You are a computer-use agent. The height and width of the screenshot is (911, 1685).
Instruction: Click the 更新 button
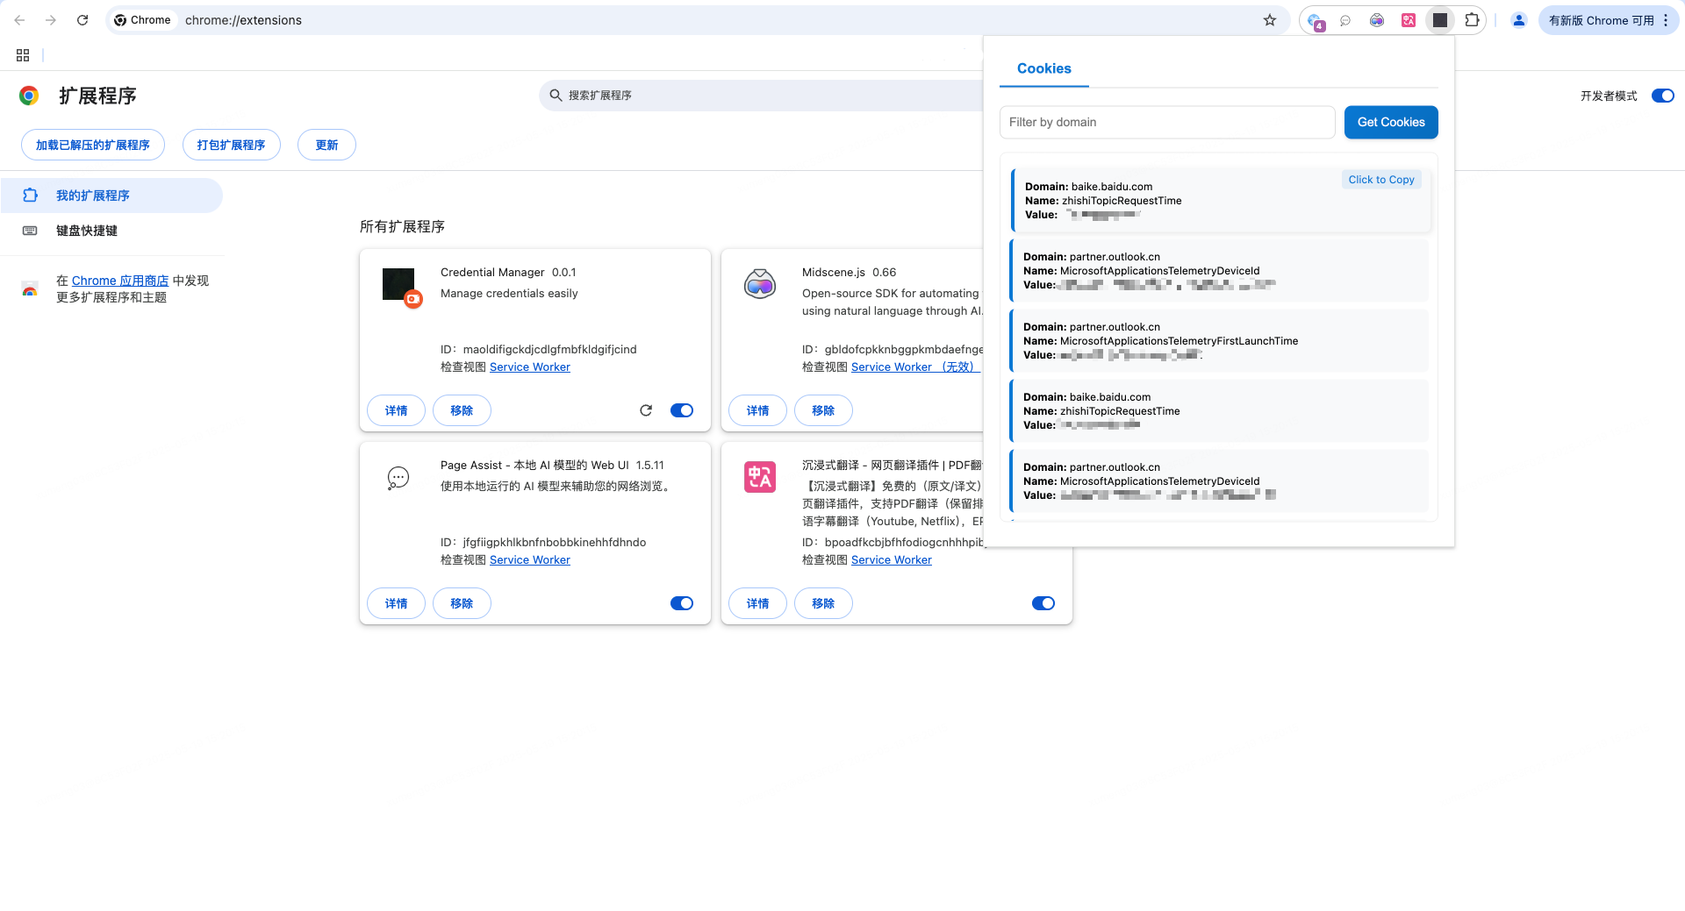click(326, 145)
